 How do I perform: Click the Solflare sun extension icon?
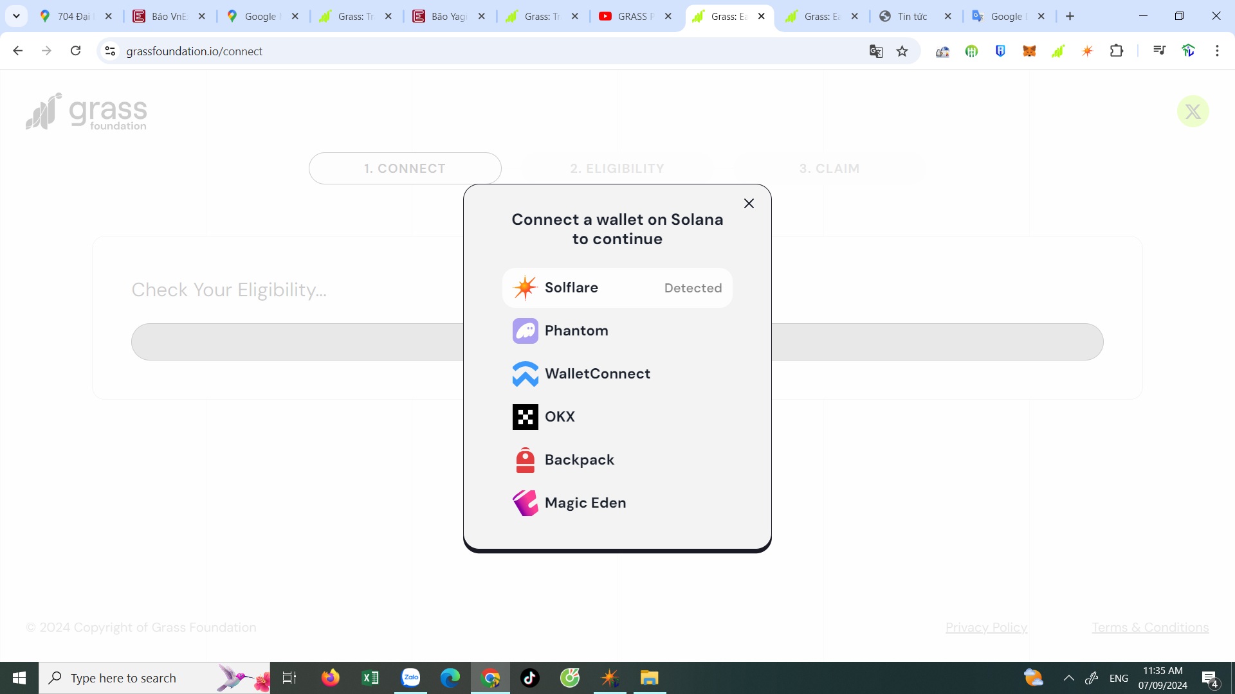click(x=1086, y=50)
